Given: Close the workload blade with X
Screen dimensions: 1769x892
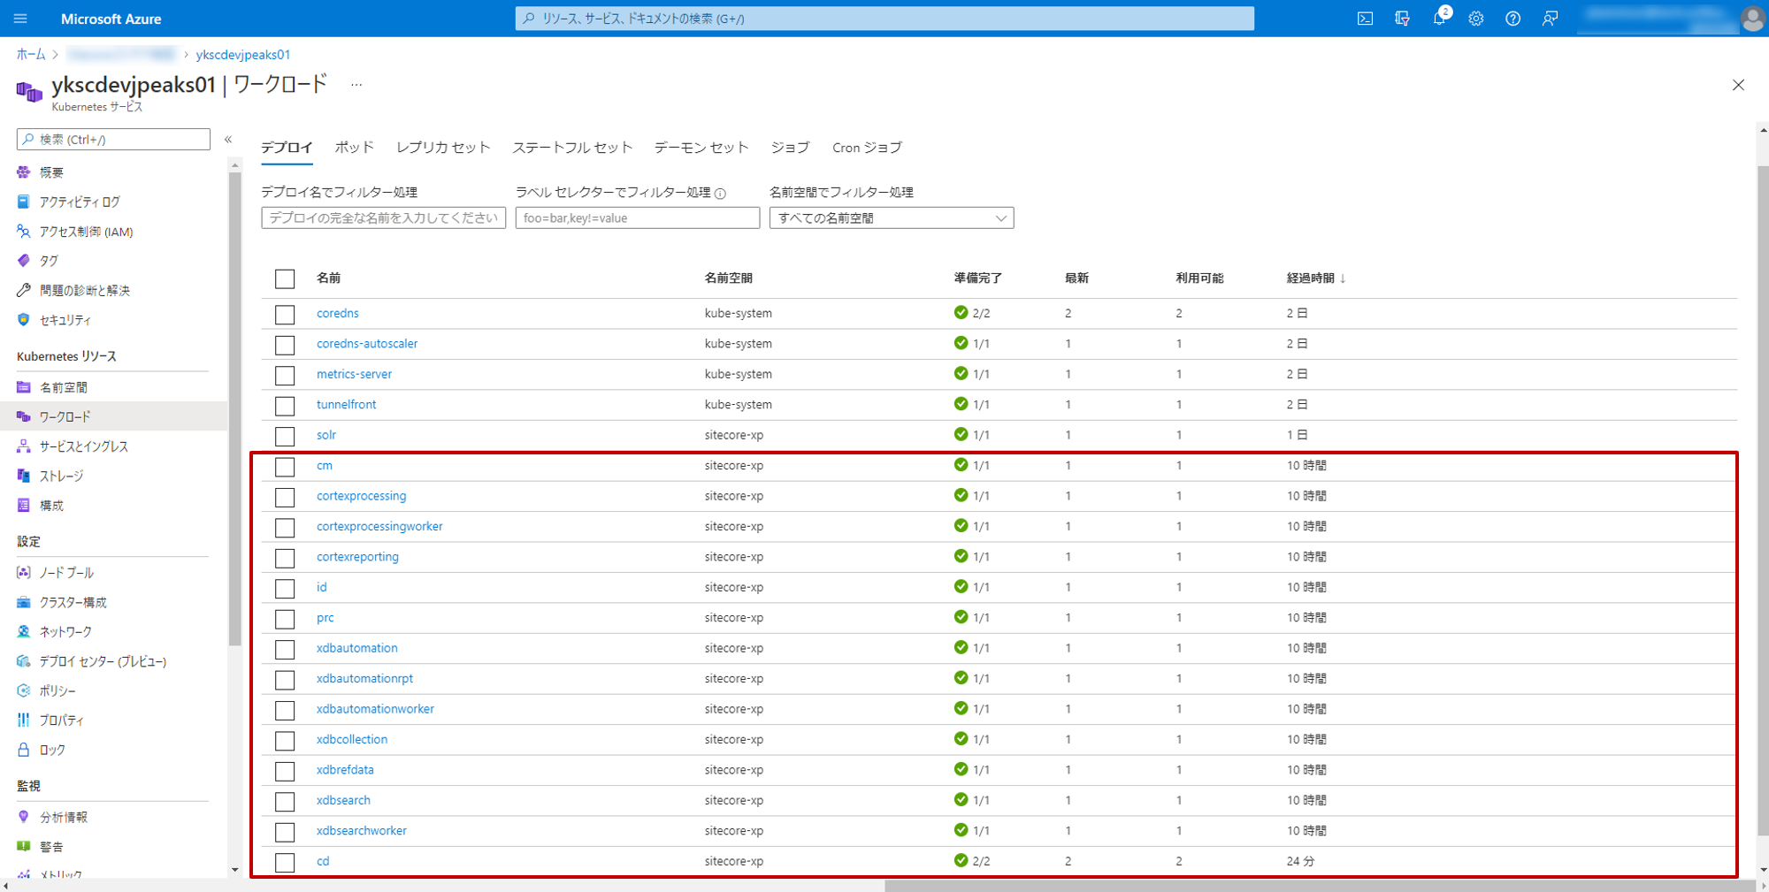Looking at the screenshot, I should [x=1738, y=85].
